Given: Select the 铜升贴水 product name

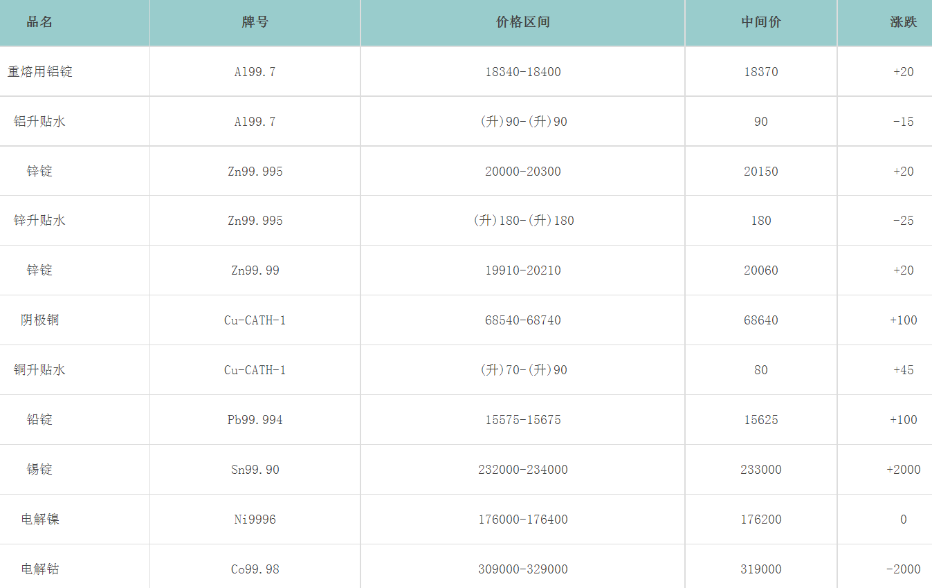Looking at the screenshot, I should point(39,370).
